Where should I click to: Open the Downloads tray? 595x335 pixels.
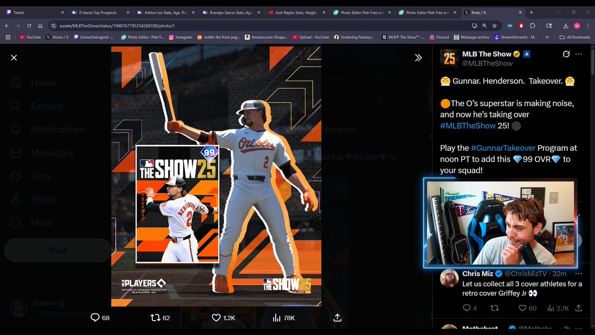click(566, 25)
